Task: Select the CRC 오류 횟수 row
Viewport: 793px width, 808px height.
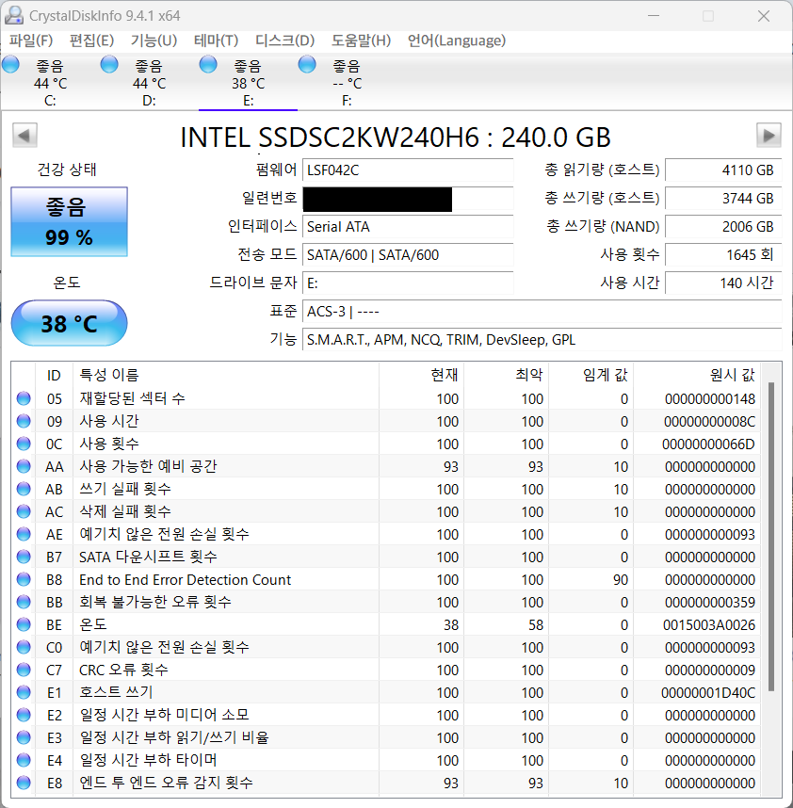Action: 385,670
